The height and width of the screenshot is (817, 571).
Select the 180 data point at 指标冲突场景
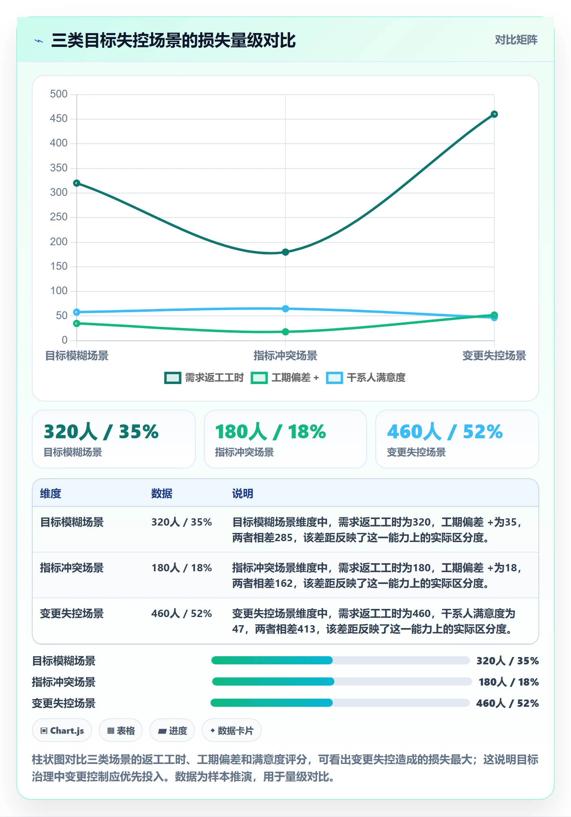pos(285,252)
